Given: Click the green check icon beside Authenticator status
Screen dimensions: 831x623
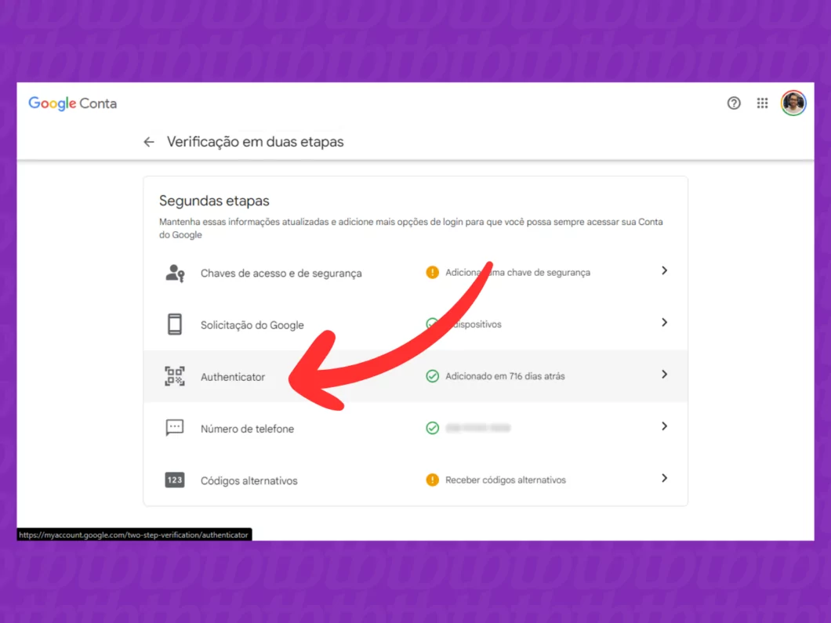Looking at the screenshot, I should pos(433,376).
